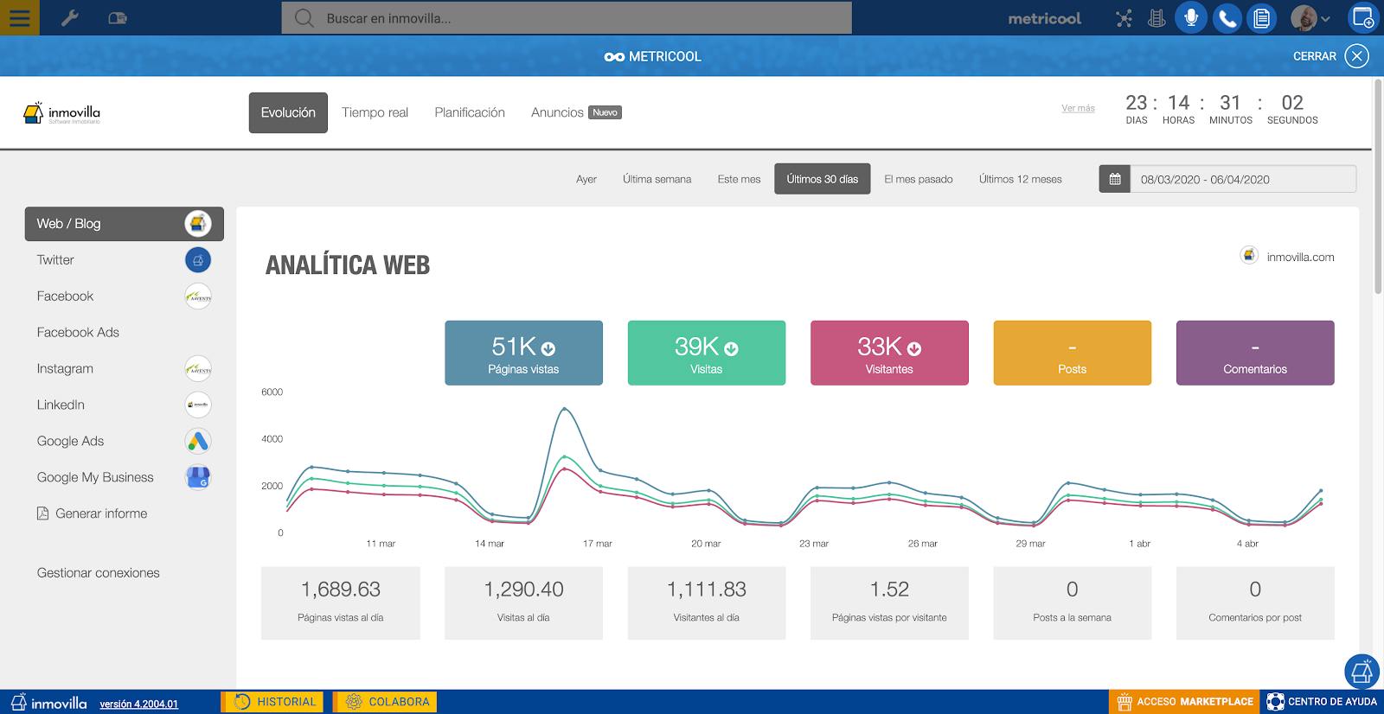Toggle the Páginas vistas series card
The image size is (1384, 714).
pyautogui.click(x=523, y=353)
